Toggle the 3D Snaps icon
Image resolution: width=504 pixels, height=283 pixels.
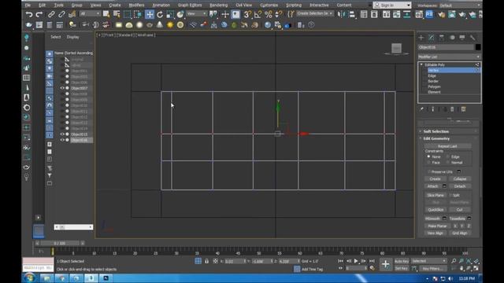(x=247, y=14)
